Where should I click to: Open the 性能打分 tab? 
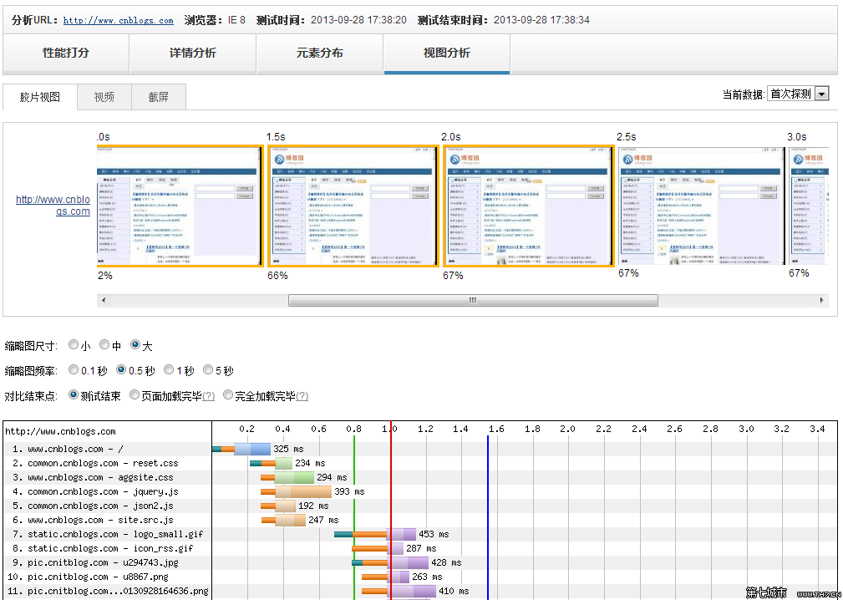66,53
